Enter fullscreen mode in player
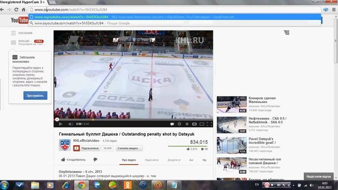This screenshot has width=338, height=190. tap(209, 124)
